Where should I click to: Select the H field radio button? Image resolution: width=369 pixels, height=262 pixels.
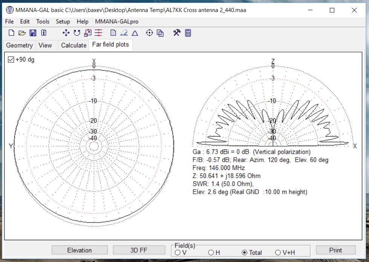tap(211, 253)
